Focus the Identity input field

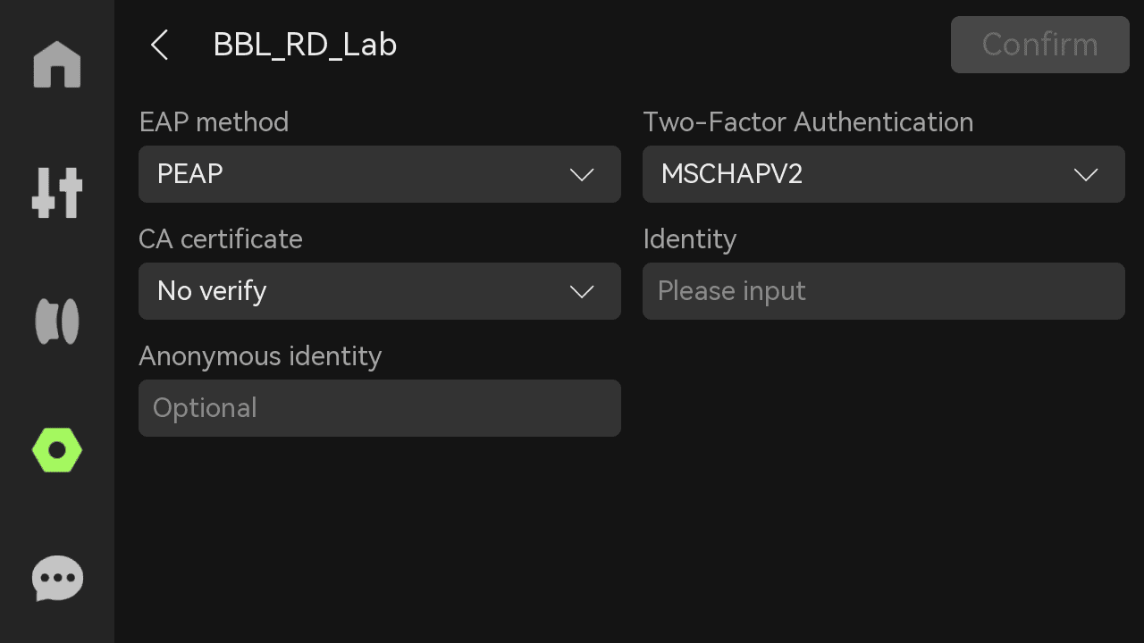[x=884, y=291]
